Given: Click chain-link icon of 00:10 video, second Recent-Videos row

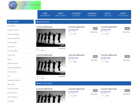Looking at the screenshot, I should click(40, 76).
